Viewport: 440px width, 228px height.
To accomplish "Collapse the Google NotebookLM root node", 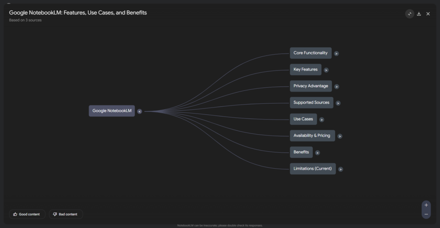I will pyautogui.click(x=140, y=111).
